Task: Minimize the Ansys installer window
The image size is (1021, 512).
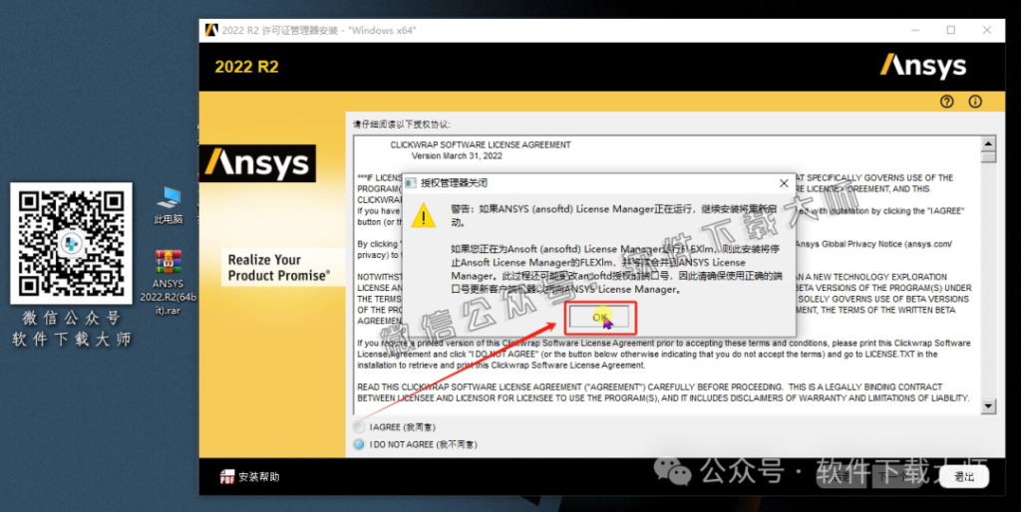Action: [915, 30]
